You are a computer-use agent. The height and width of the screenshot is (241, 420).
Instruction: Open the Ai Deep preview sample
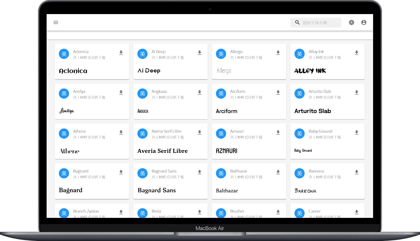click(149, 71)
